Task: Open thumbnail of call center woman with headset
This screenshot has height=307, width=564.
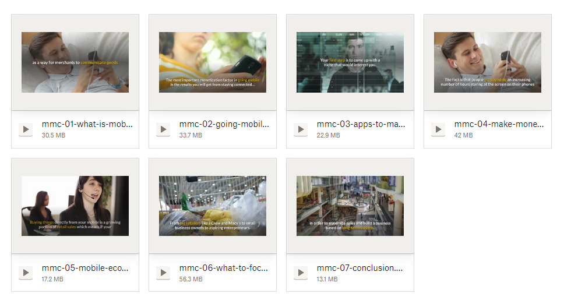Action: click(75, 206)
